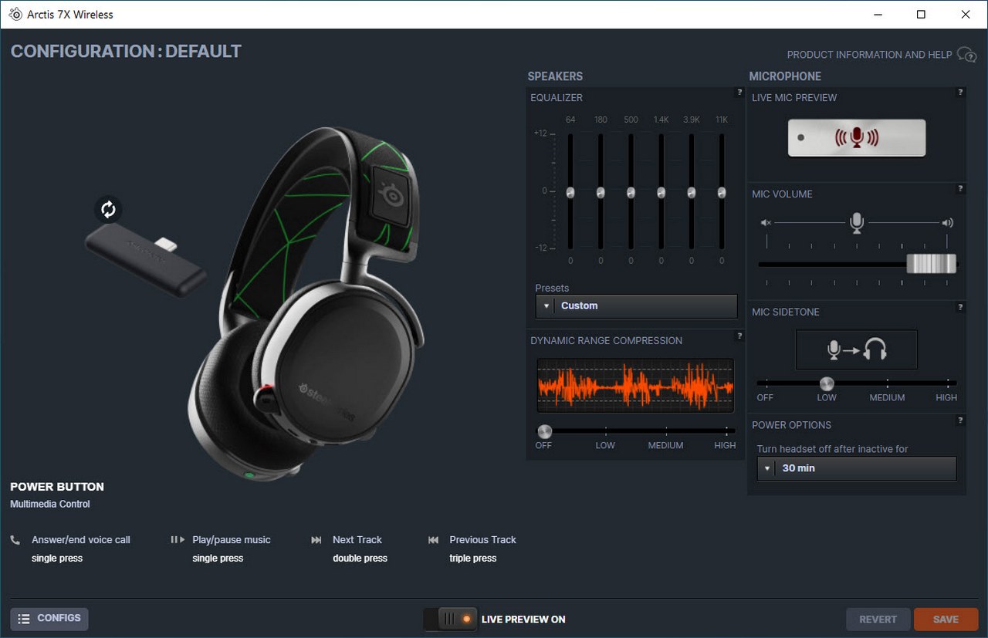Click the Previous Track skip icon
The height and width of the screenshot is (638, 988).
(x=433, y=540)
